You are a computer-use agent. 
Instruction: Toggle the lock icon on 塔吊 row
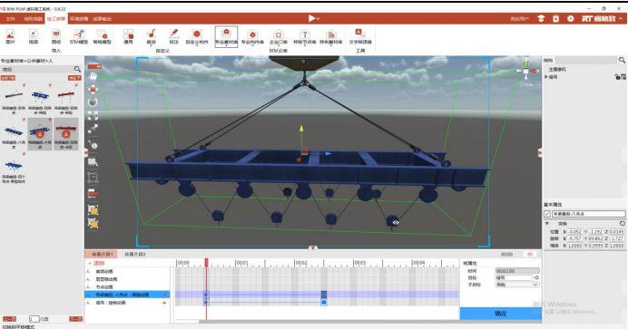click(x=617, y=77)
